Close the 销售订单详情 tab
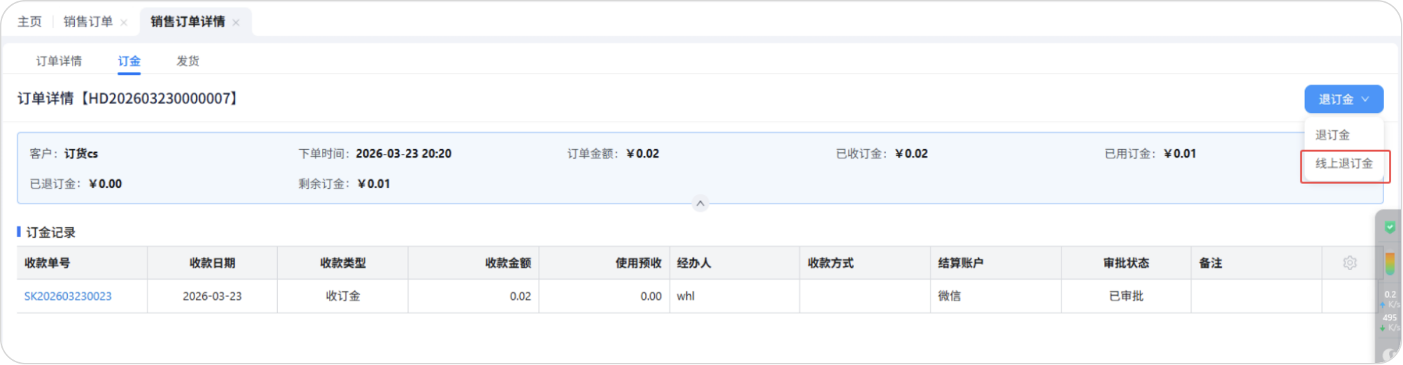This screenshot has height=365, width=1403. [237, 22]
